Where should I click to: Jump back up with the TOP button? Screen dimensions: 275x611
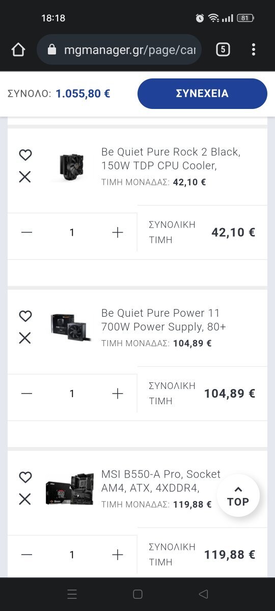click(x=238, y=496)
